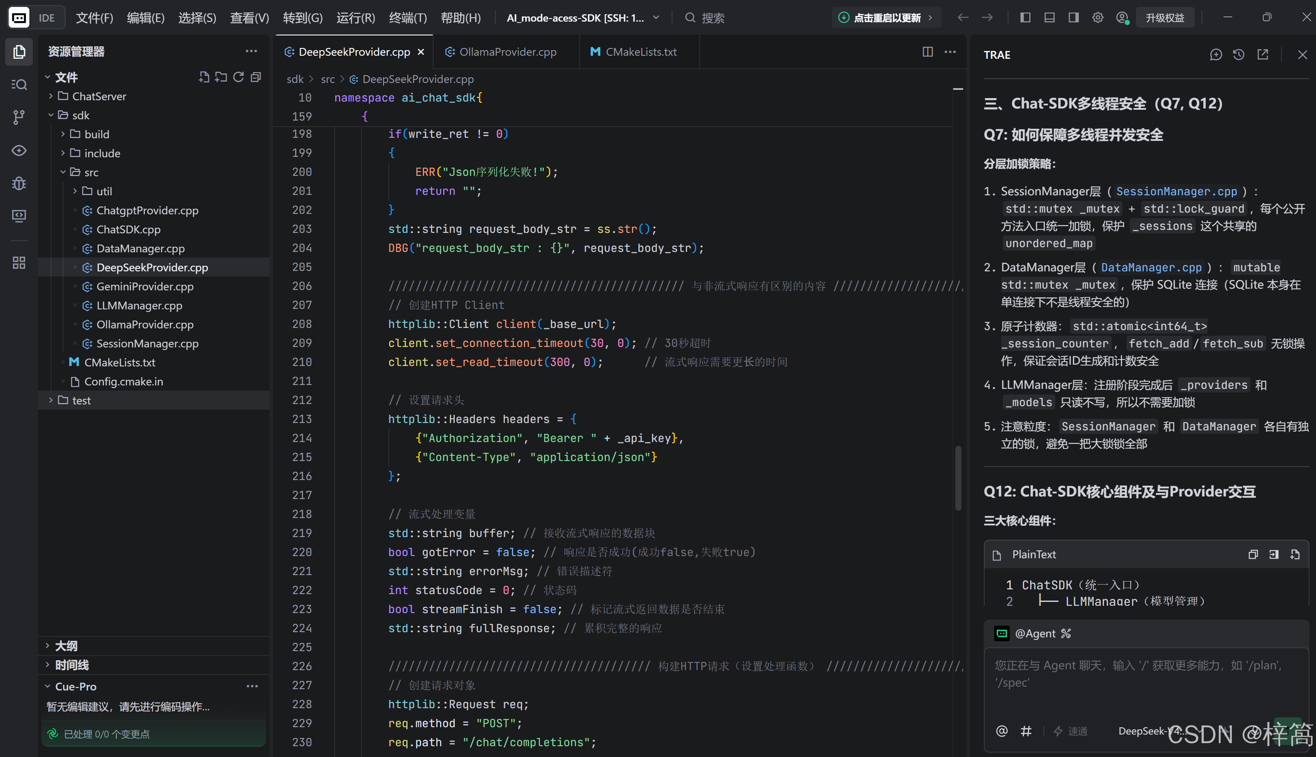Open TRAE chat history
The image size is (1316, 757).
click(x=1239, y=54)
